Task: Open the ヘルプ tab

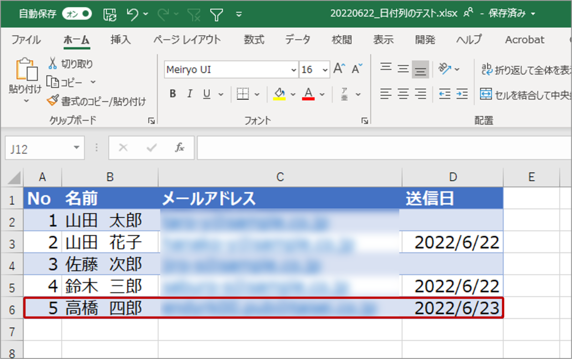Action: tap(469, 40)
